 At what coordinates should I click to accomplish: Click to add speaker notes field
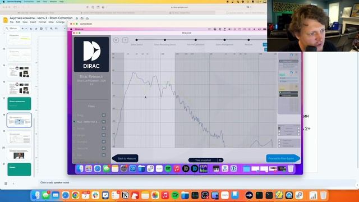tap(55, 182)
